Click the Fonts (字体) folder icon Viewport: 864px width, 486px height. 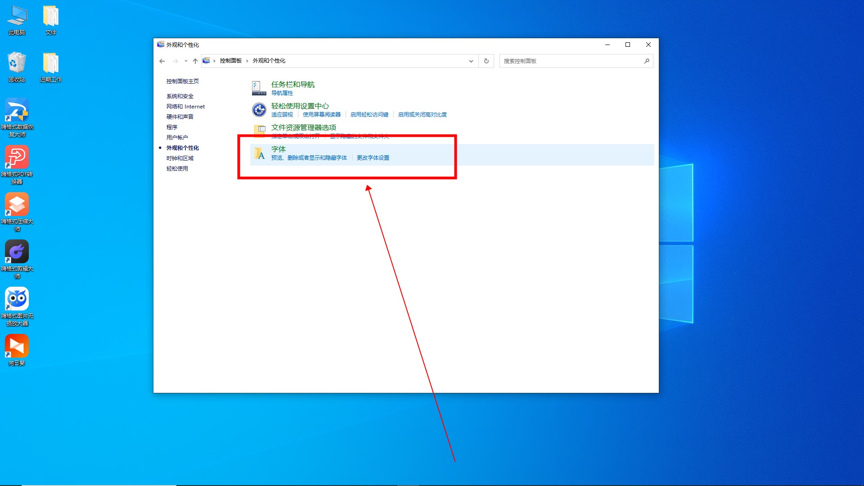[259, 154]
